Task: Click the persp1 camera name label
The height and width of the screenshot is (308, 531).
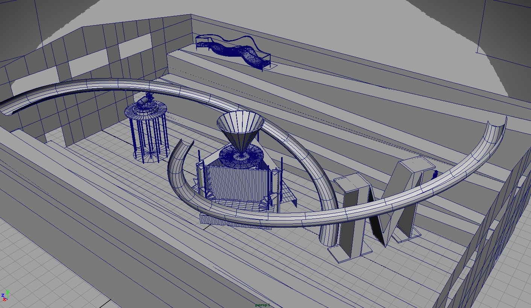Action: 263,305
